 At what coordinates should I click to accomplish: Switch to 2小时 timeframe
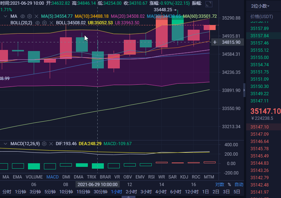[x=131, y=192]
